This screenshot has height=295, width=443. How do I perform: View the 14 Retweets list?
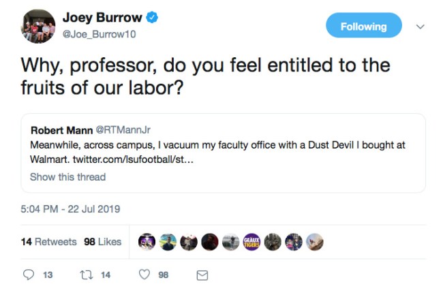pos(48,242)
